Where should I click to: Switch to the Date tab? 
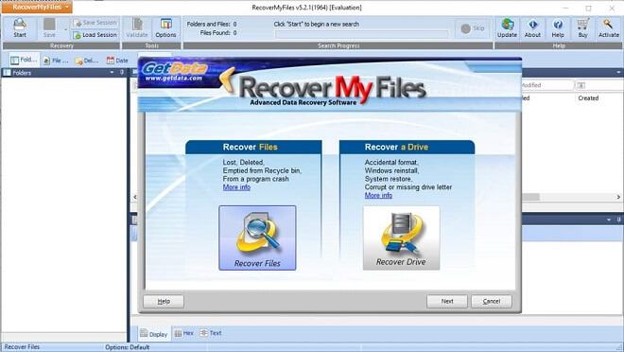coord(117,61)
